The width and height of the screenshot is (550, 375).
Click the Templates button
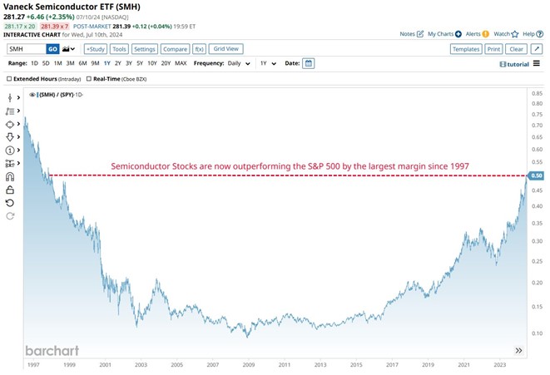[465, 49]
